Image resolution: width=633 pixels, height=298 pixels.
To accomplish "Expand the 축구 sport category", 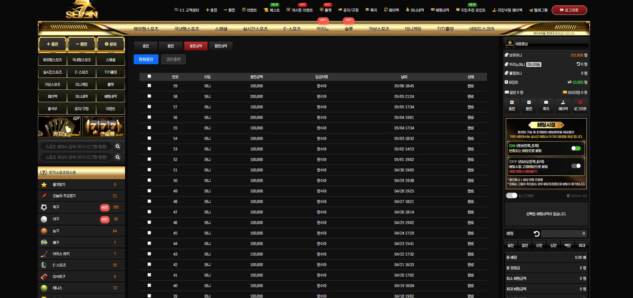I will 81,207.
